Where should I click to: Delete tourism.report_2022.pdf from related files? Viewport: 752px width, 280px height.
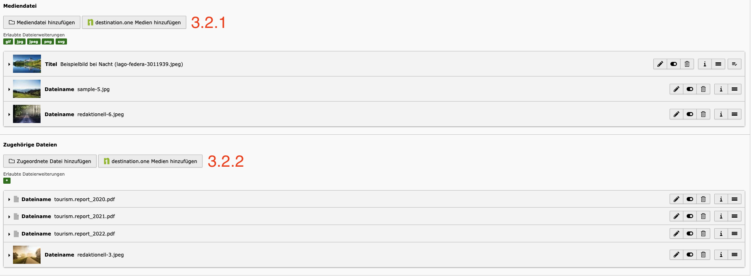tap(703, 233)
